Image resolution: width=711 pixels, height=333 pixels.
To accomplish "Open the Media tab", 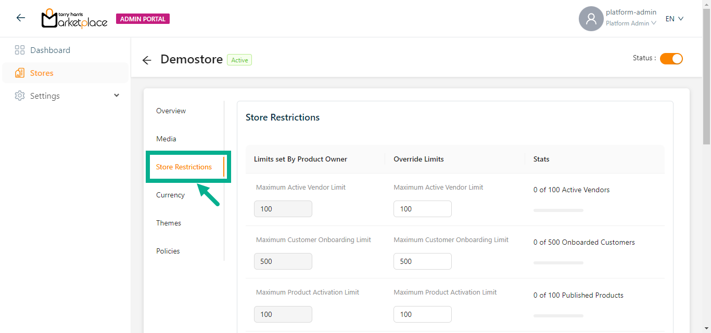I will click(166, 139).
